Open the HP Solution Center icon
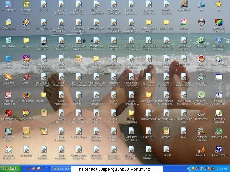Viewport: 230px width, 172px height. pyautogui.click(x=9, y=135)
